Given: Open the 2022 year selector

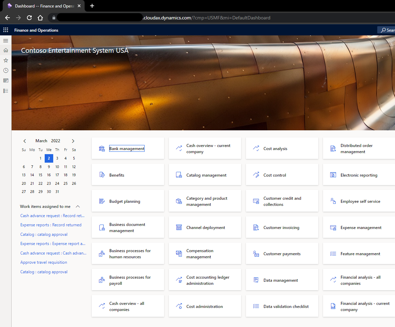Looking at the screenshot, I should (x=56, y=141).
